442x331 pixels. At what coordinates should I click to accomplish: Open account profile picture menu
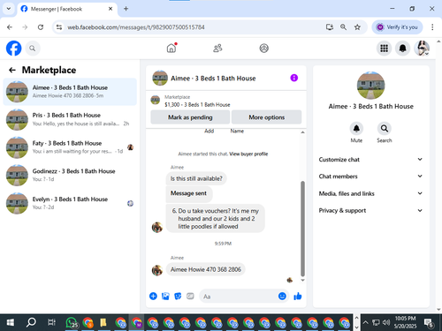click(422, 49)
